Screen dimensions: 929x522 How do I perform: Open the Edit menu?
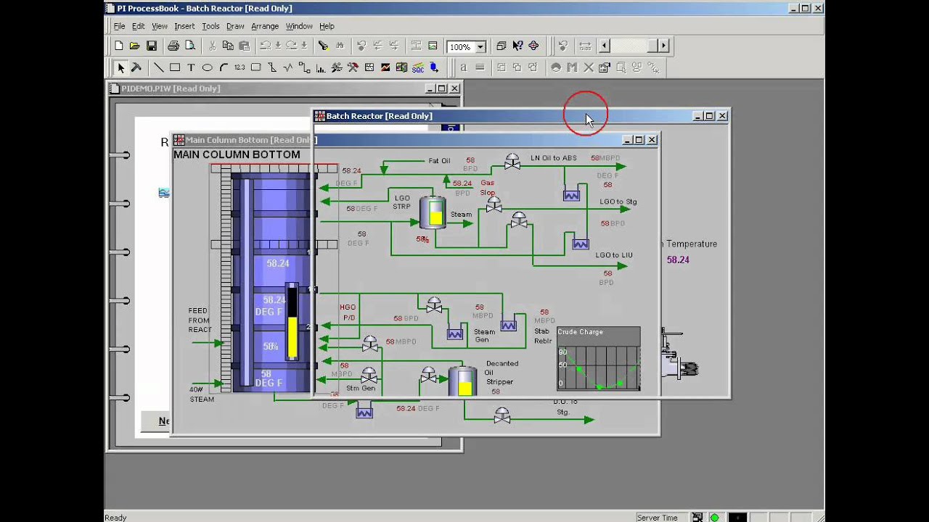point(138,26)
